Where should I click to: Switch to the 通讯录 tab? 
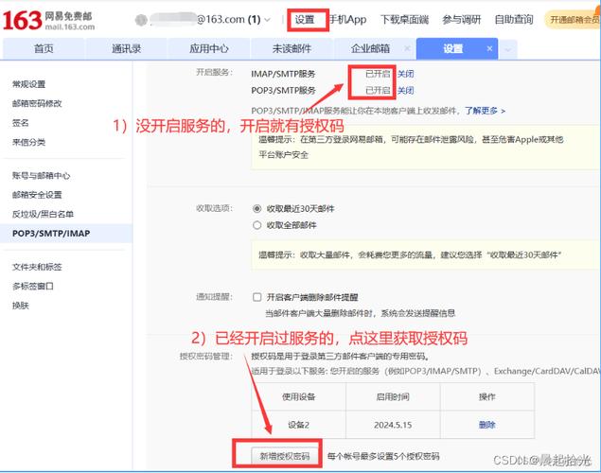[127, 48]
